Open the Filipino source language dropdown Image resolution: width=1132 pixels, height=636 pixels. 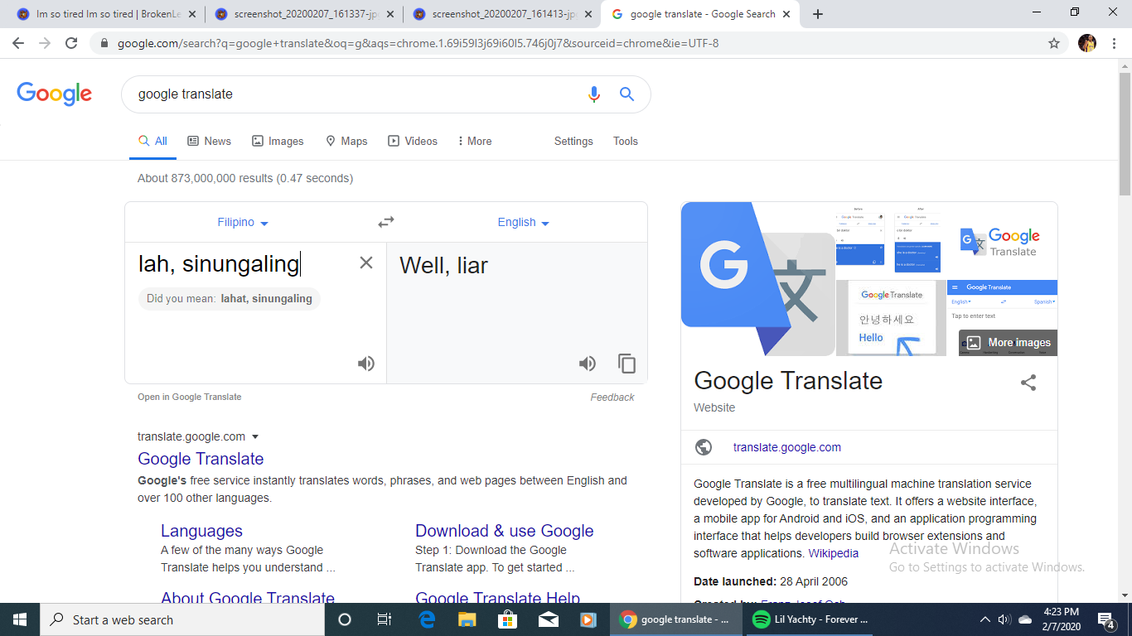[243, 222]
